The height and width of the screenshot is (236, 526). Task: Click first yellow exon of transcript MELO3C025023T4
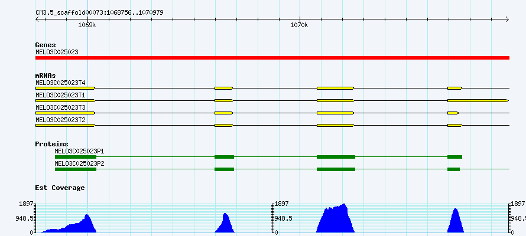(x=66, y=88)
